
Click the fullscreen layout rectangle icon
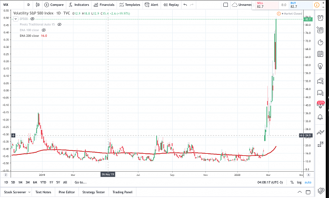225,5
